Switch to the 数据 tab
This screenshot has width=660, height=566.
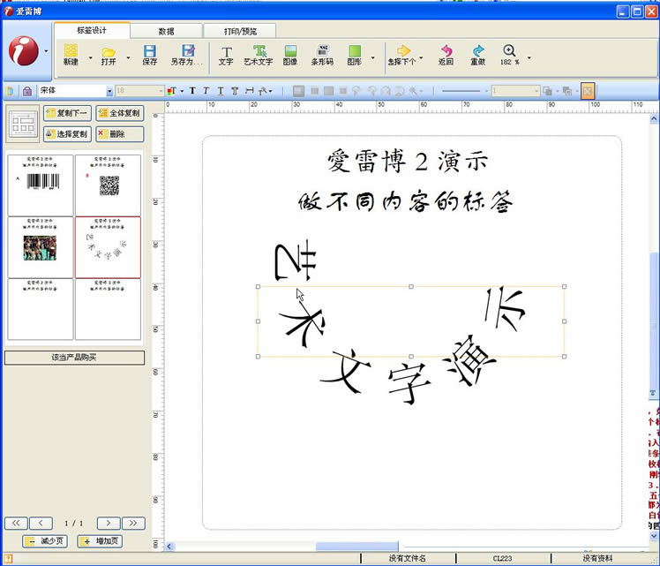(x=166, y=31)
